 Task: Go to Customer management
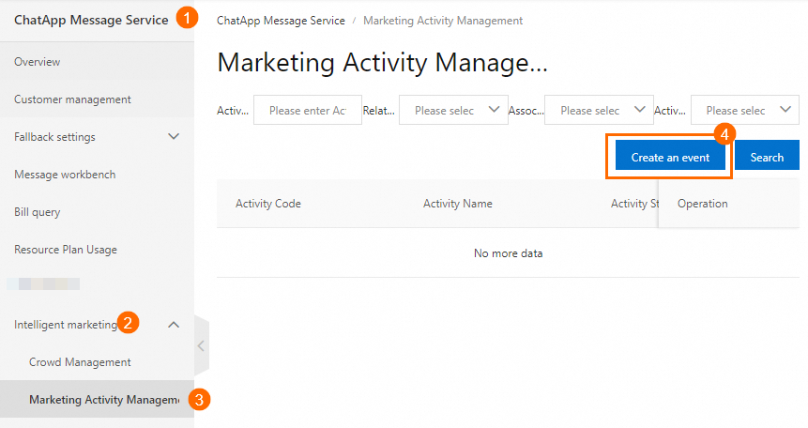(72, 99)
